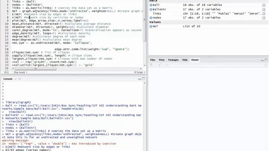Click 'List of 10' value text
The height and width of the screenshot is (151, 269).
(x=192, y=26)
